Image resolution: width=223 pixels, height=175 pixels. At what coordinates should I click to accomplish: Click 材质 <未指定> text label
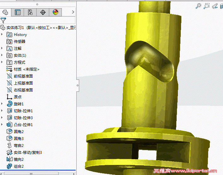coord(26,69)
